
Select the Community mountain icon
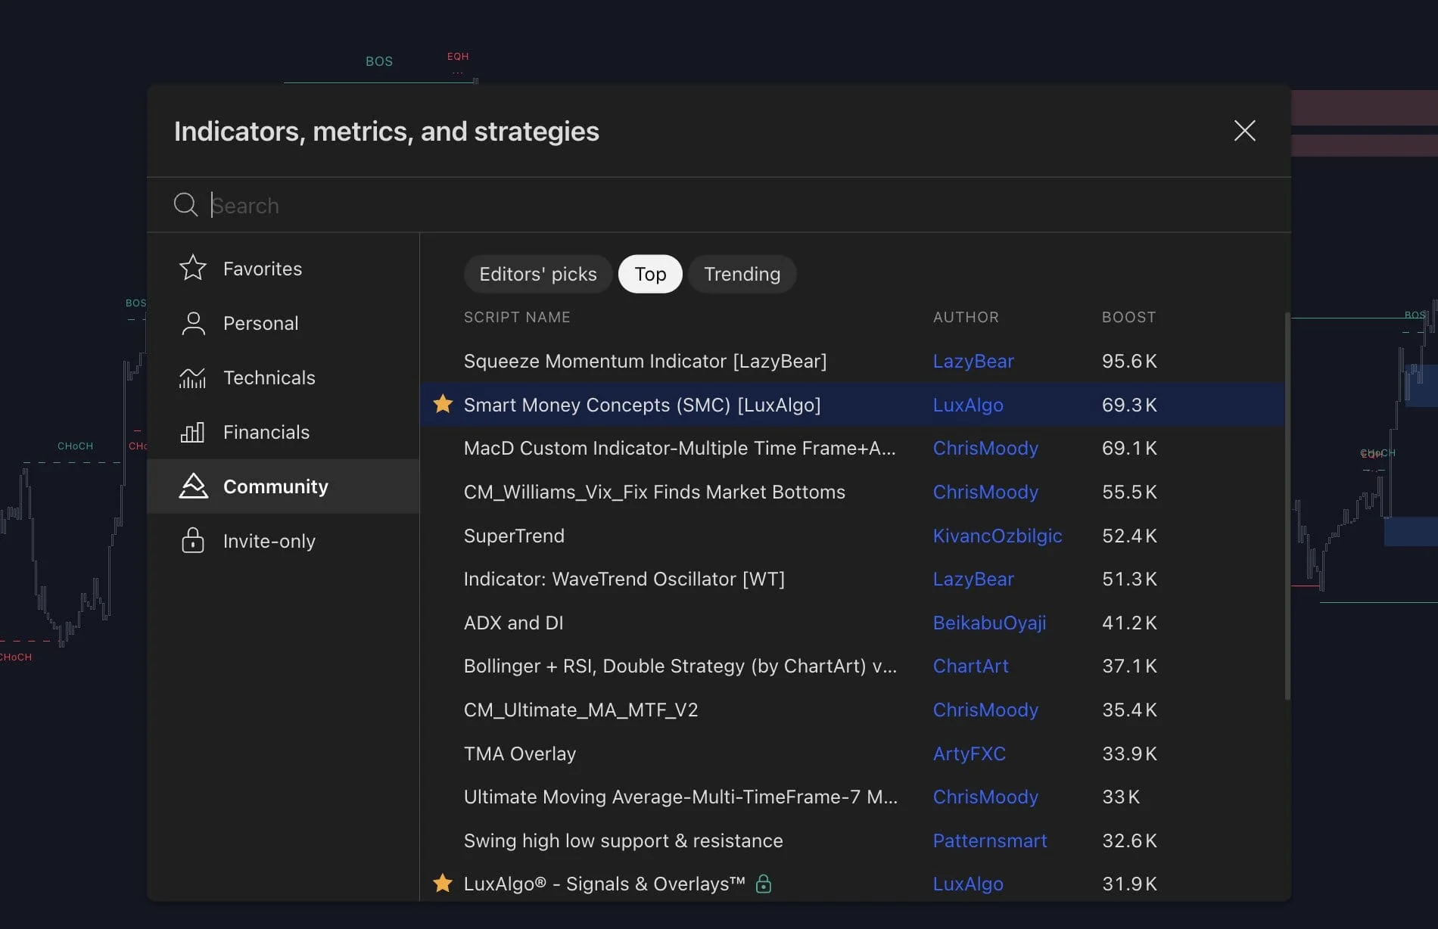tap(193, 486)
